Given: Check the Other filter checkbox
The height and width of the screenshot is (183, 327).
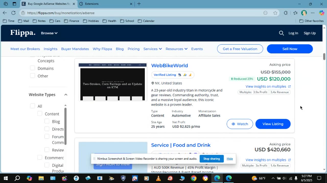Looking at the screenshot, I should [x=32, y=75].
